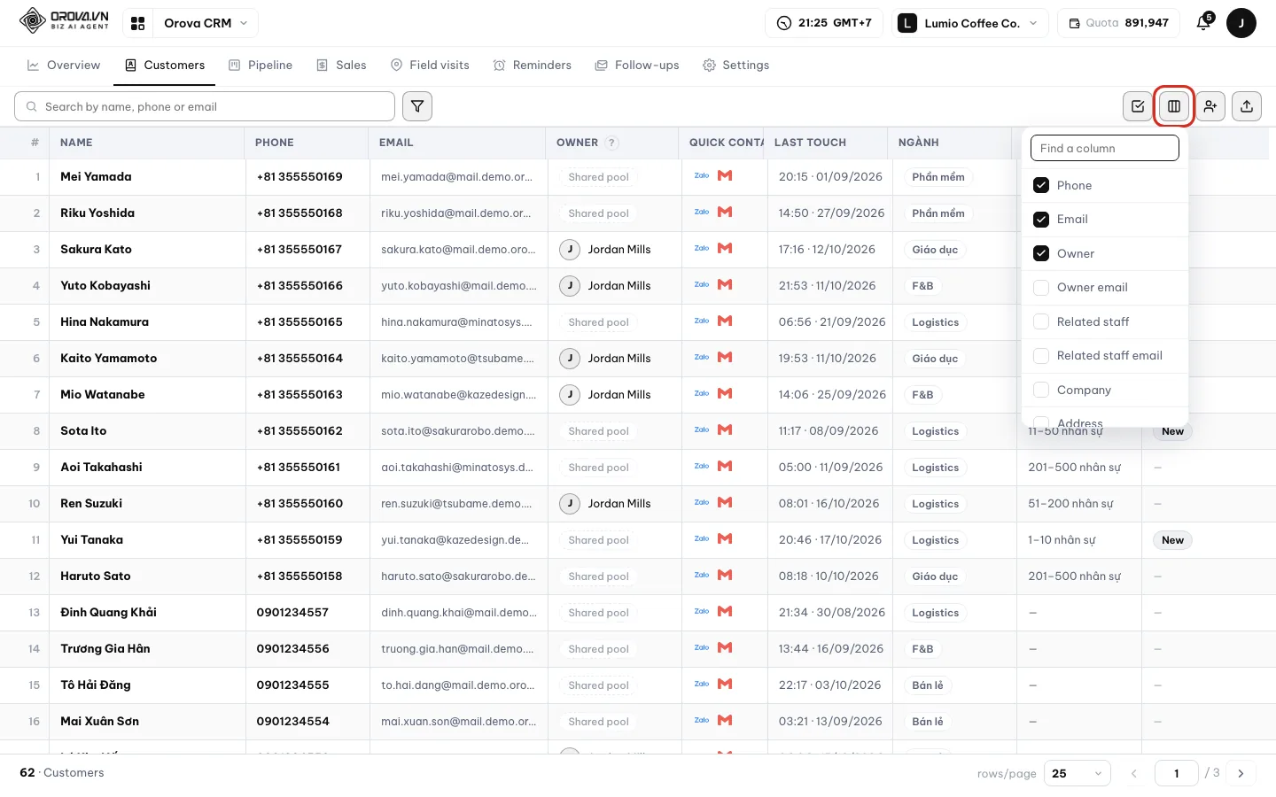Go to the next page arrow

pyautogui.click(x=1241, y=773)
